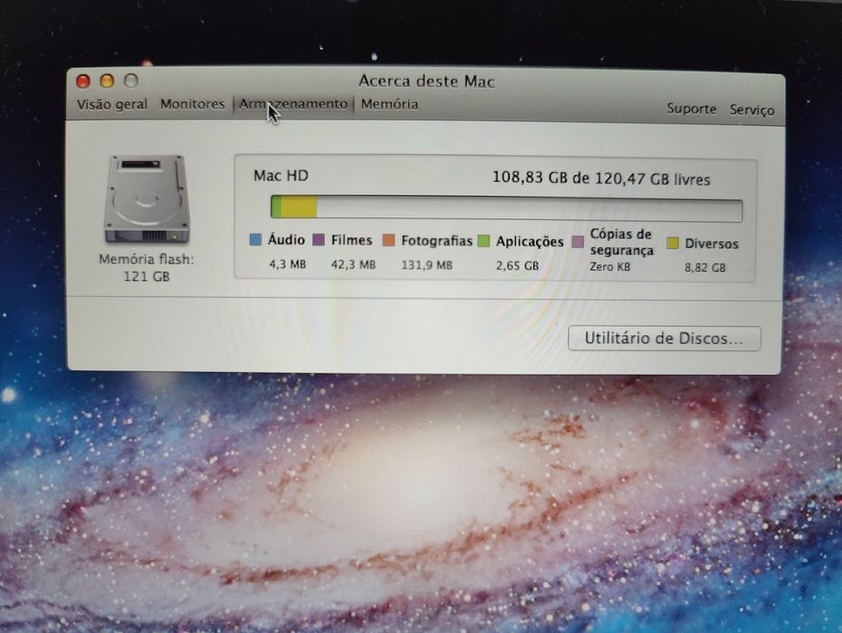Click the 'Acerca deste Mac' window title
This screenshot has height=633, width=842.
tap(426, 82)
